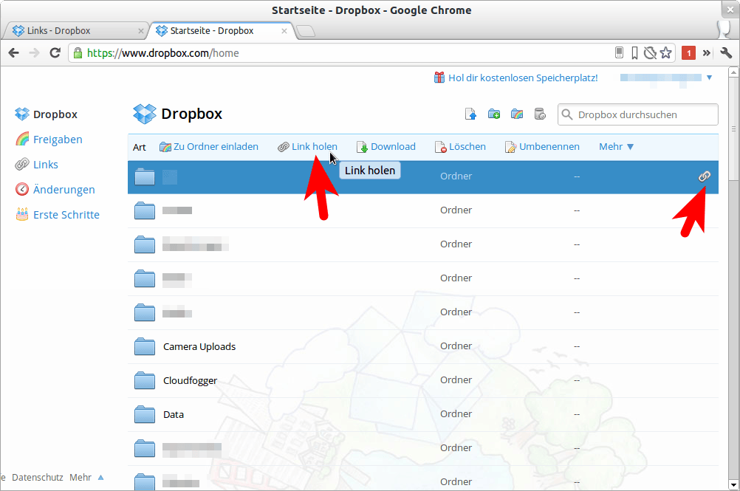740x491 pixels.
Task: Click Dropbox durchsuchen search field
Action: pyautogui.click(x=638, y=114)
